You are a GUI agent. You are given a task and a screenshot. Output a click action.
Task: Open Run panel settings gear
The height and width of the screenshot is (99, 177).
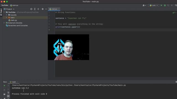click(176, 82)
